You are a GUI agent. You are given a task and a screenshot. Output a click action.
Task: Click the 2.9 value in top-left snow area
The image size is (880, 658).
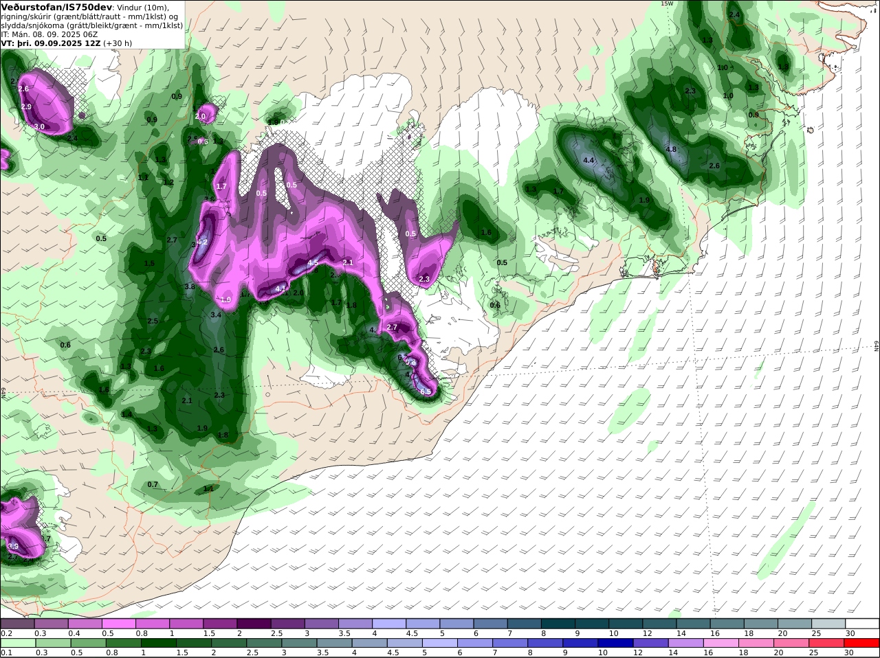[26, 106]
